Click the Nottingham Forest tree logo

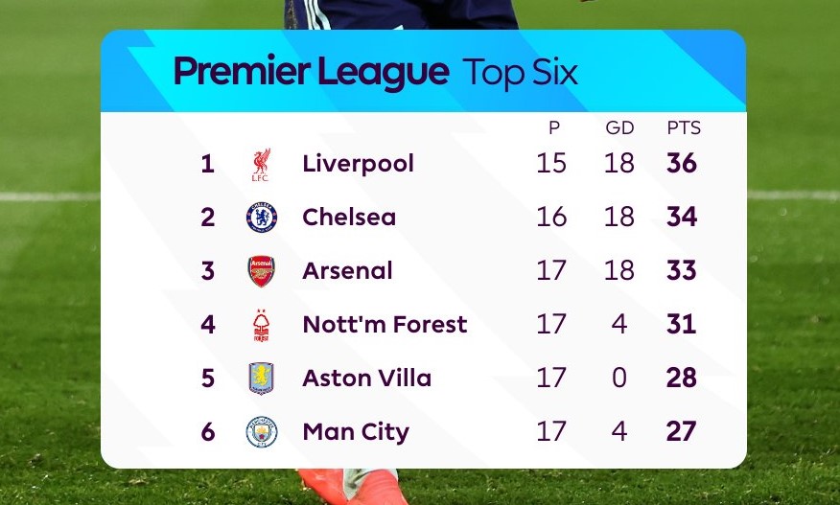[x=261, y=325]
